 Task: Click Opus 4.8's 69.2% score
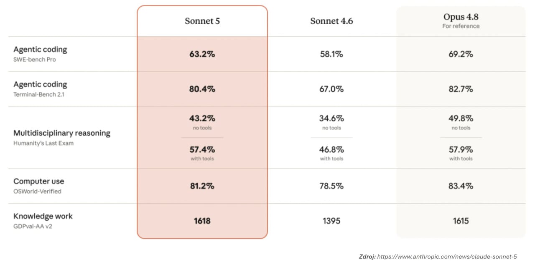[x=461, y=54]
